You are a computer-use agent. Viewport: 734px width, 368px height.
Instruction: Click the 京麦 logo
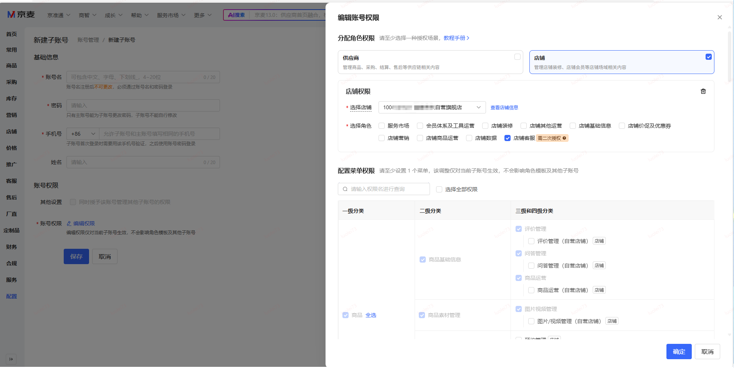click(21, 15)
